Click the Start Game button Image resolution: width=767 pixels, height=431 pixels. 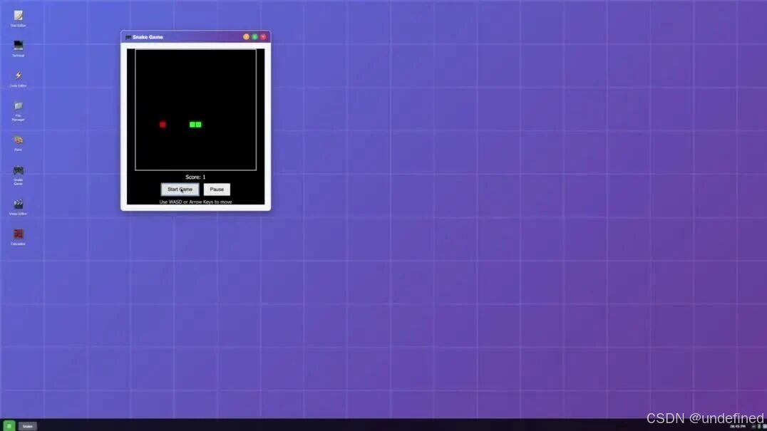click(180, 189)
